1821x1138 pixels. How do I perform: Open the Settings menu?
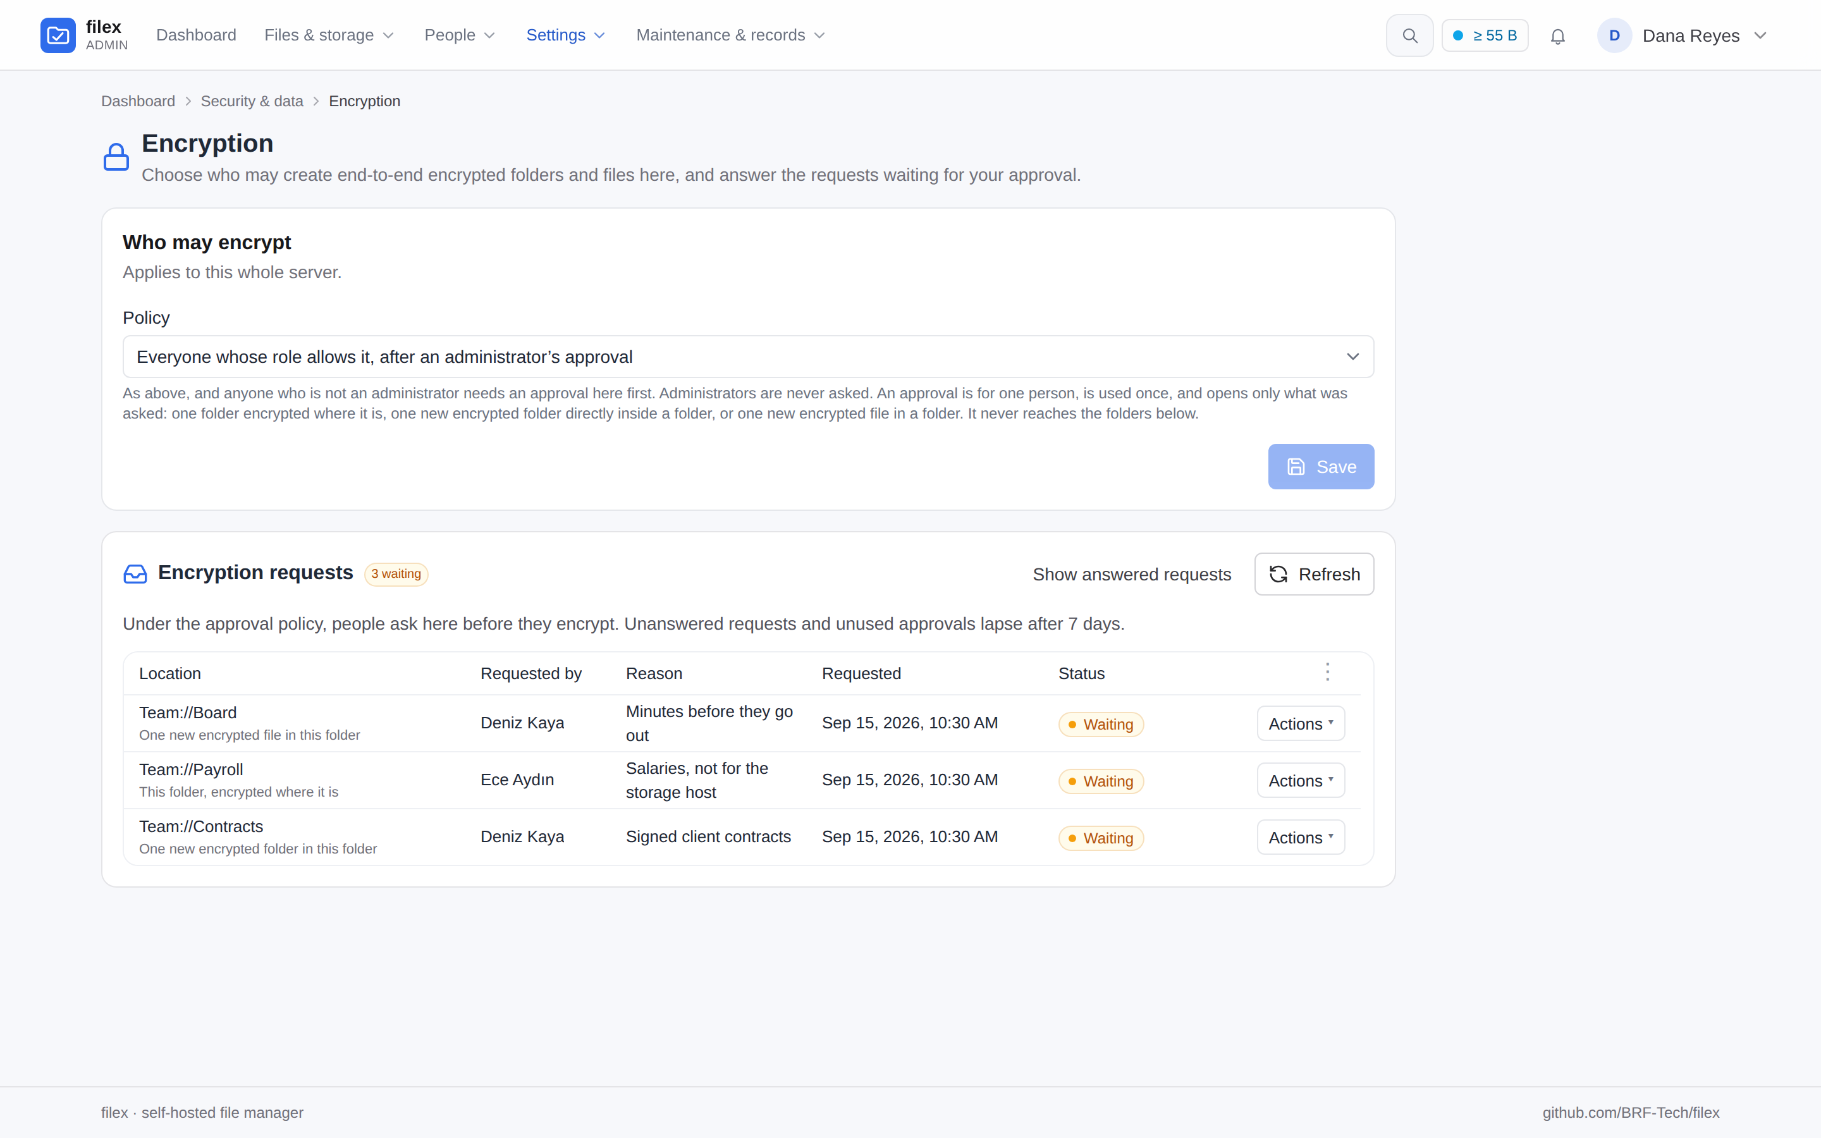[x=566, y=35]
